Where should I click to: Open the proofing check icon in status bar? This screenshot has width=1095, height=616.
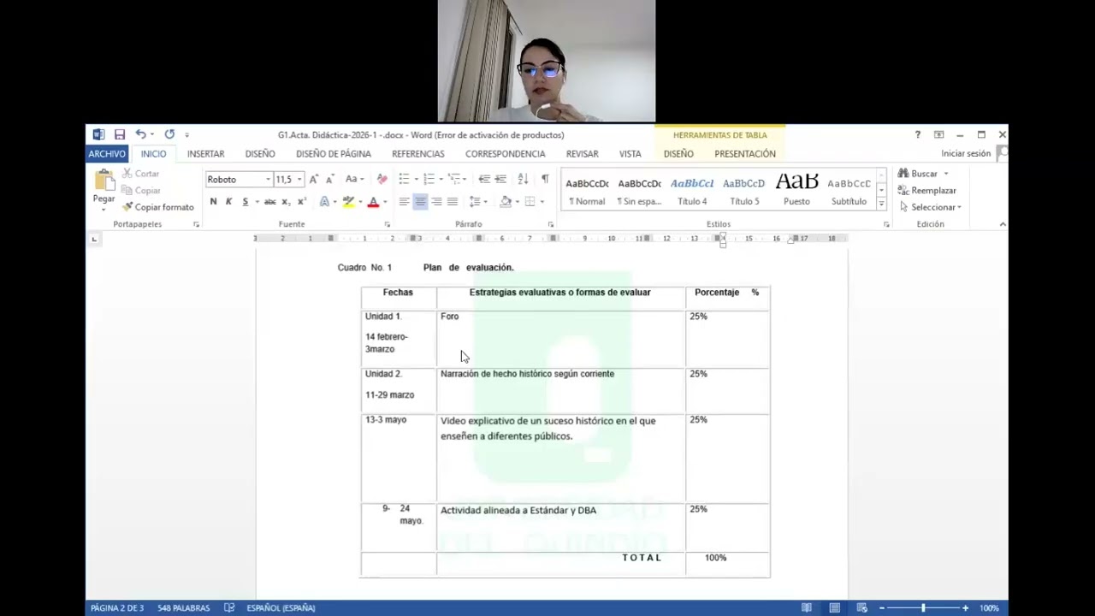pyautogui.click(x=229, y=607)
